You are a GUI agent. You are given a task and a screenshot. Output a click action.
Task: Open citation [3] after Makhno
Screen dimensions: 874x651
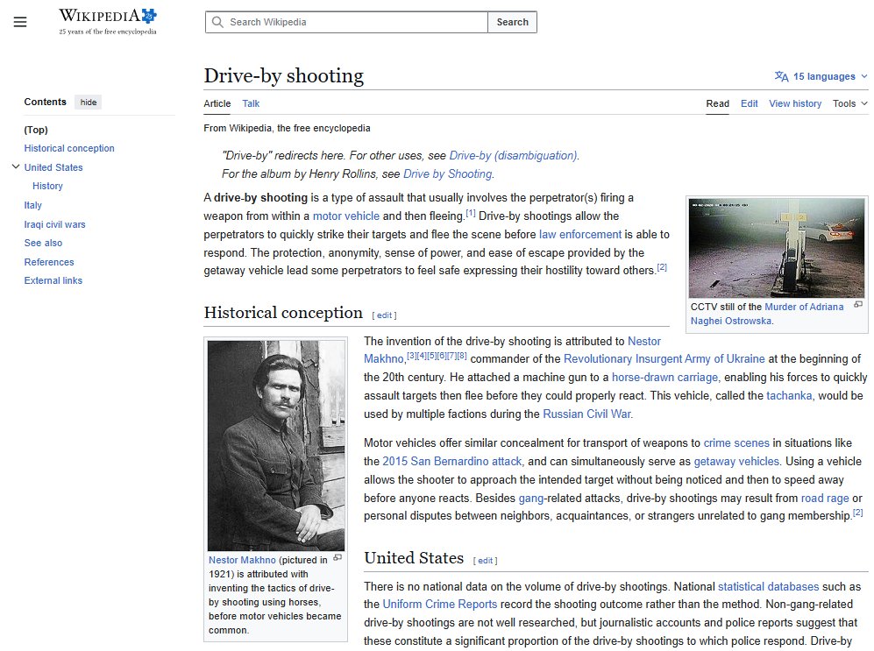[411, 356]
